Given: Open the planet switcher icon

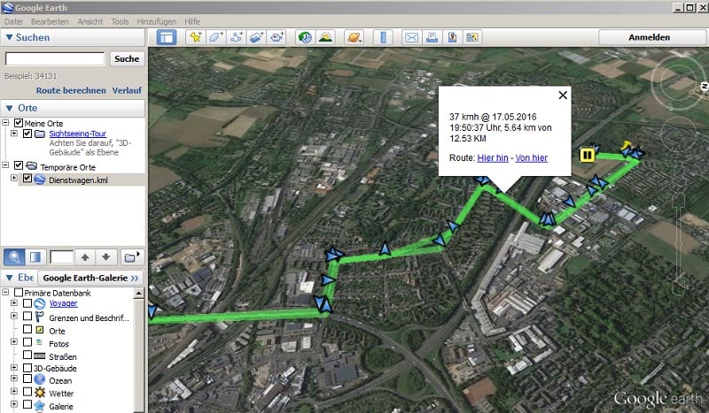Looking at the screenshot, I should pyautogui.click(x=354, y=37).
